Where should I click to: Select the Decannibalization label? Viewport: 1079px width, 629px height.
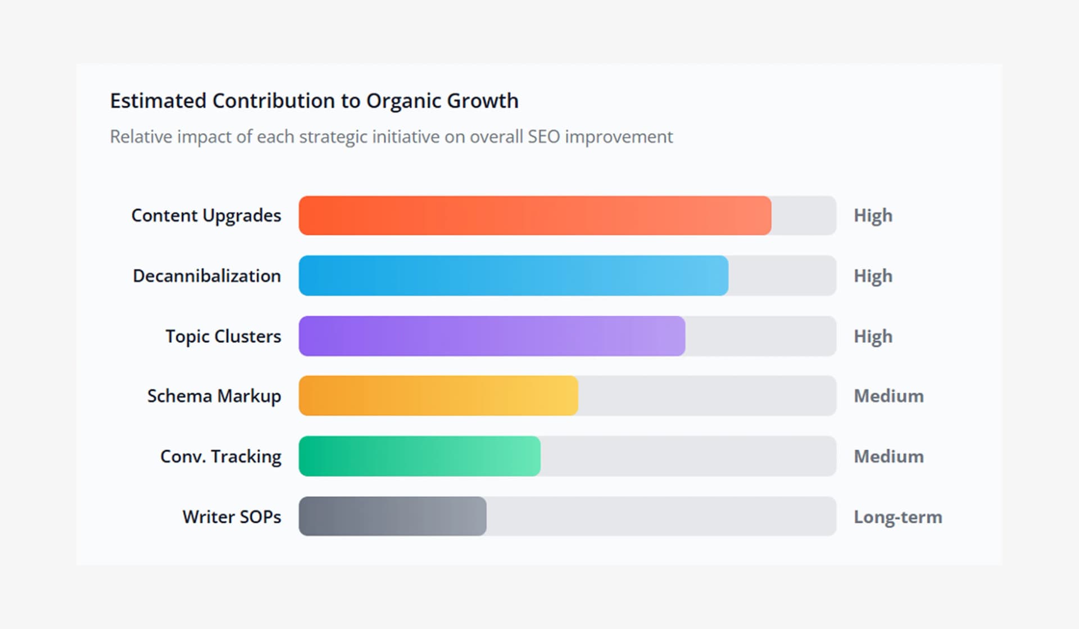click(x=207, y=276)
